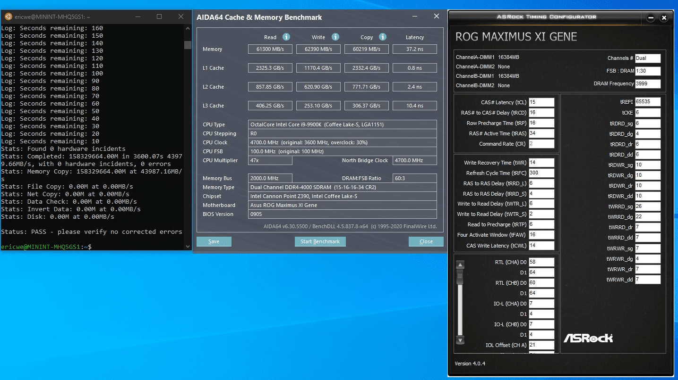Click the tRDRD_sg value field

point(648,123)
